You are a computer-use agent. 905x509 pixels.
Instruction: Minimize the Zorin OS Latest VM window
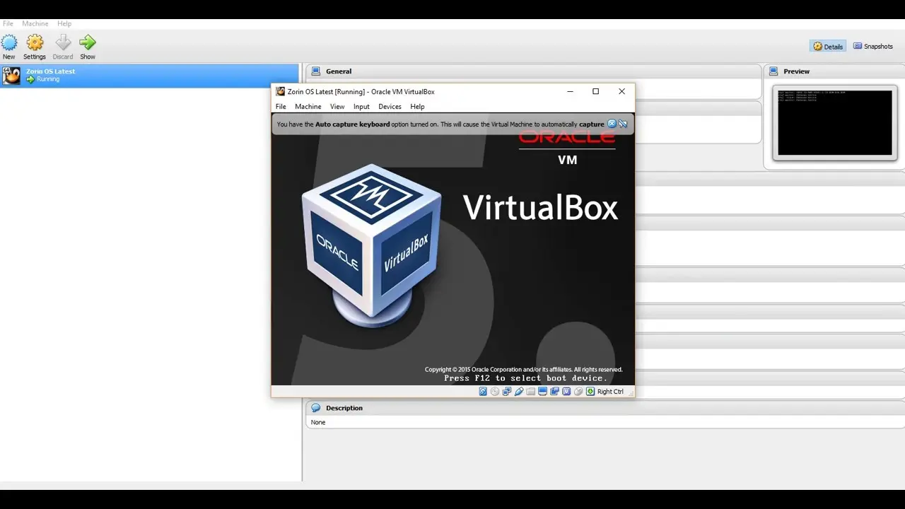click(x=570, y=91)
